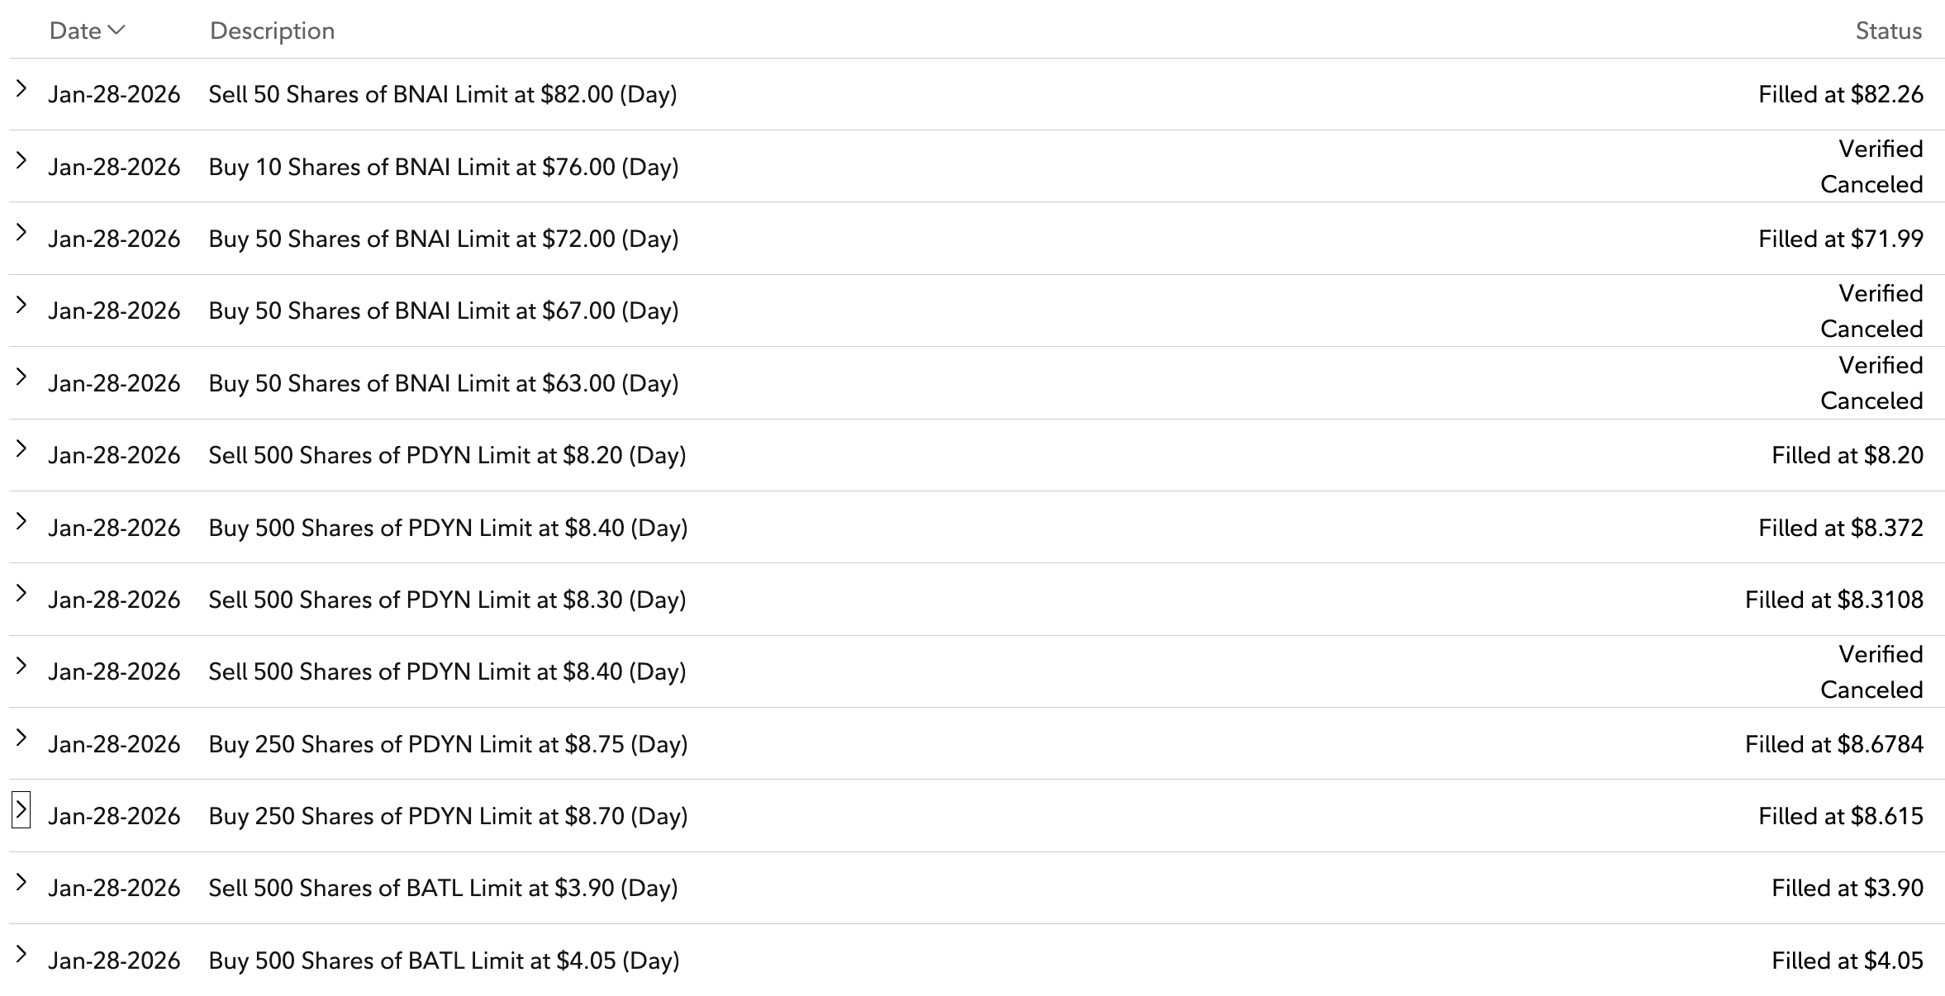Image resolution: width=1945 pixels, height=996 pixels.
Task: Expand the Sell 500 PDYN at $8.30 order
Action: [21, 593]
